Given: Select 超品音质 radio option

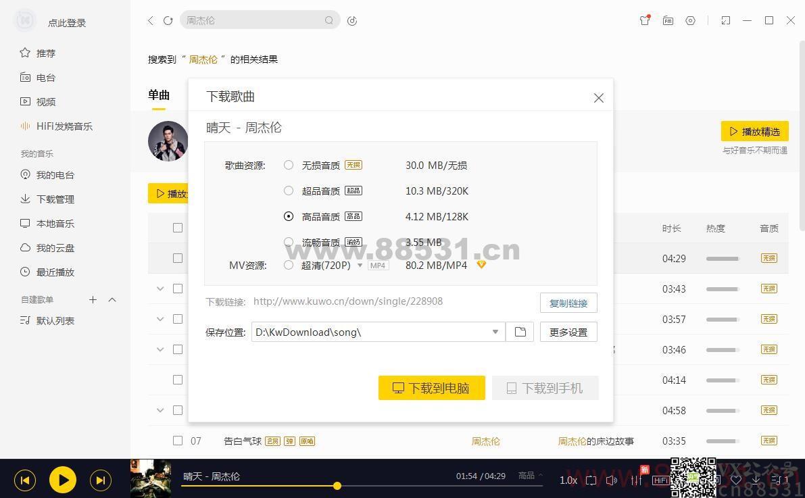Looking at the screenshot, I should [x=289, y=191].
